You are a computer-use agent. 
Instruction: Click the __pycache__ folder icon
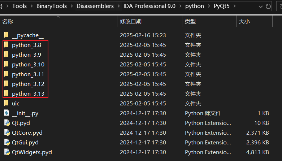(6, 35)
